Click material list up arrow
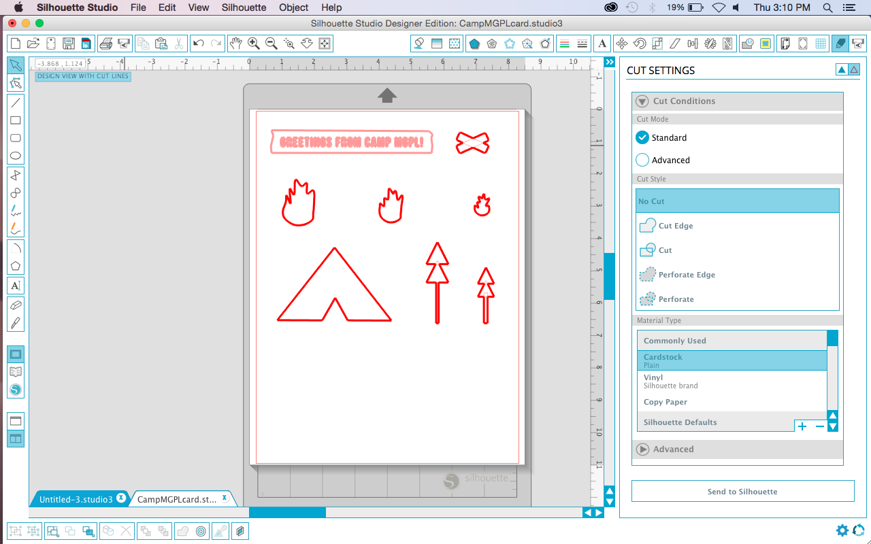Image resolution: width=871 pixels, height=544 pixels. pos(833,415)
